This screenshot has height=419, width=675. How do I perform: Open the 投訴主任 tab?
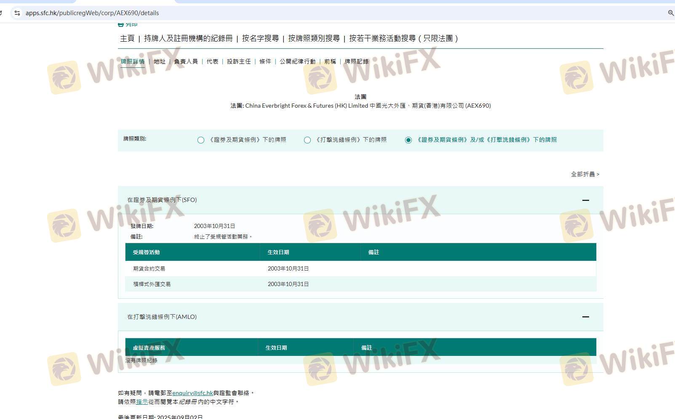(x=239, y=61)
